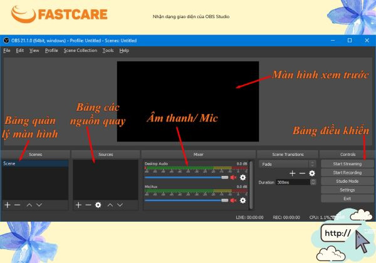Image resolution: width=376 pixels, height=263 pixels.
Task: Move source up with arrow icon
Action: pyautogui.click(x=110, y=205)
